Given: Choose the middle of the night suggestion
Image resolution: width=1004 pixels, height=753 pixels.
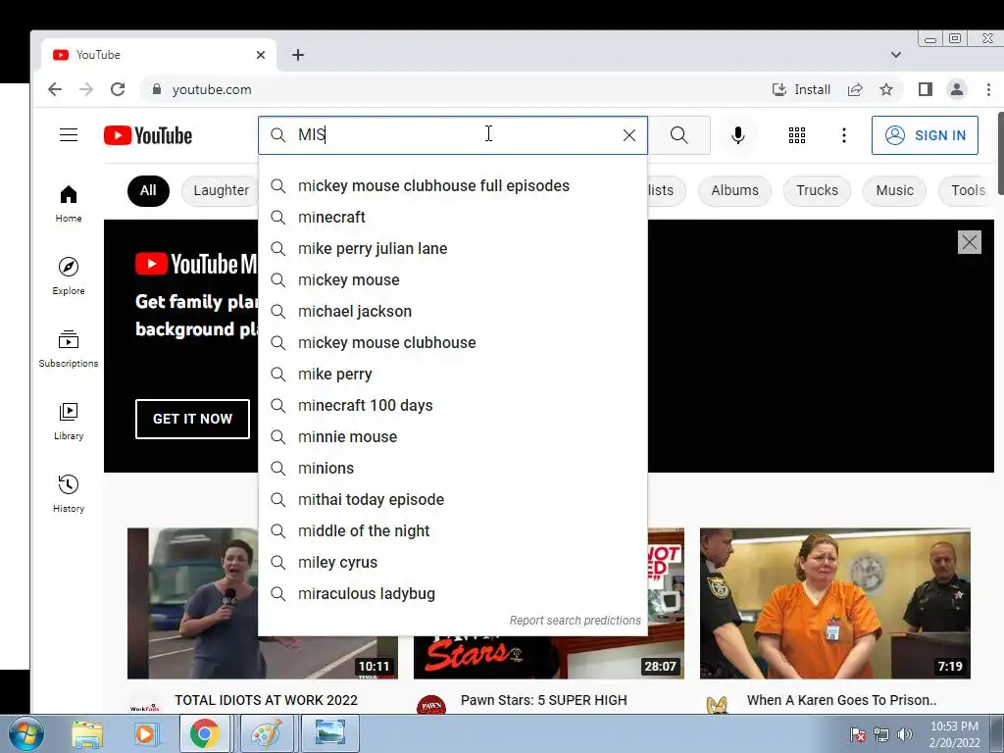Looking at the screenshot, I should click(x=453, y=530).
